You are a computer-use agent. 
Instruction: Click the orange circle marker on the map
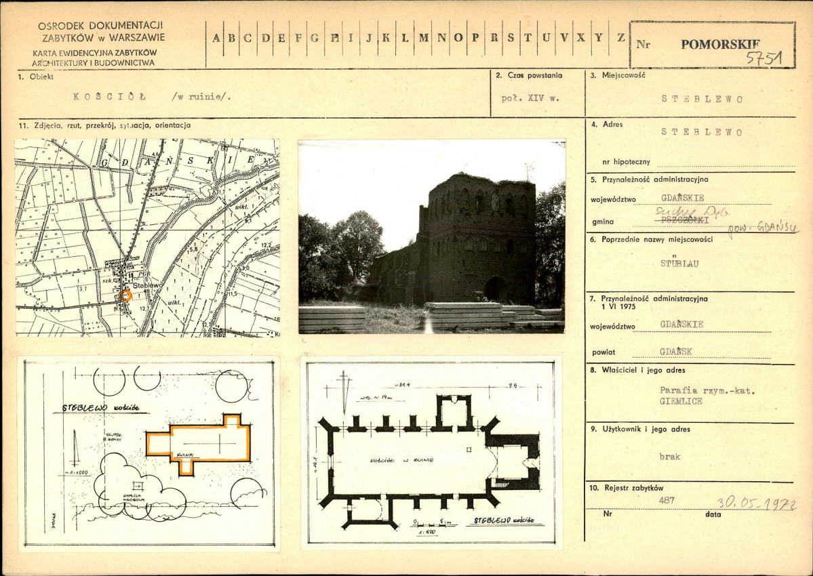(x=126, y=295)
